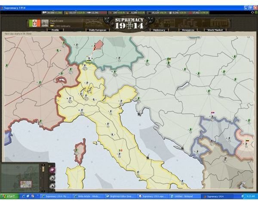Click the zoom slider handle by the minimap
Viewport: 258px width, 201px height.
[x=43, y=169]
